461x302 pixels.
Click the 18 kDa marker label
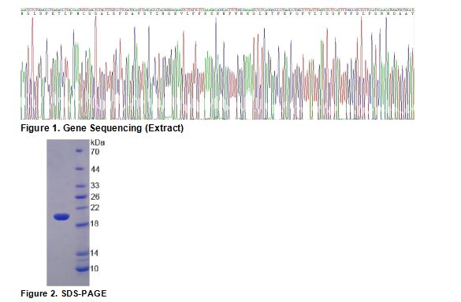pyautogui.click(x=95, y=223)
